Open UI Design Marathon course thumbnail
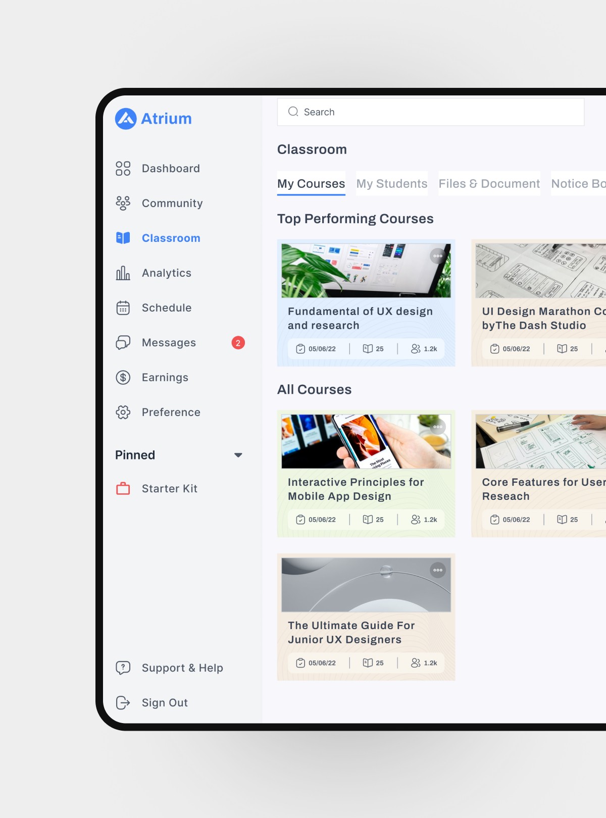 541,271
